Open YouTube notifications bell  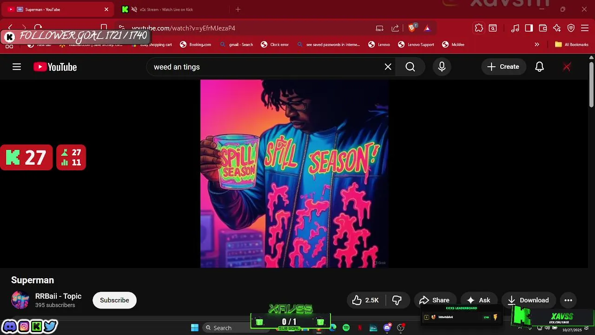tap(539, 67)
